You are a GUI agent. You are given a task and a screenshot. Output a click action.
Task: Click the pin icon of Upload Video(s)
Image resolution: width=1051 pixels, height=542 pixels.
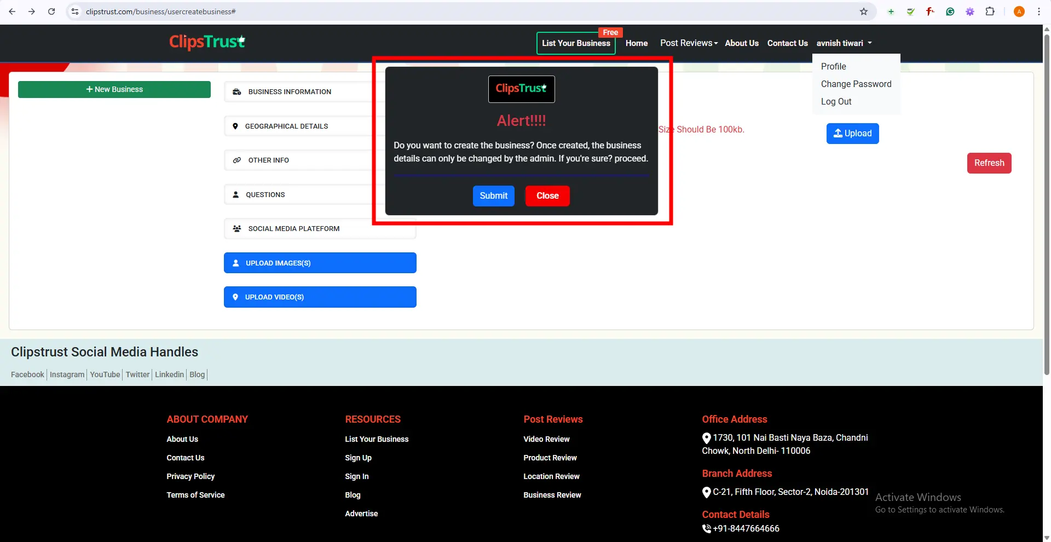click(235, 297)
